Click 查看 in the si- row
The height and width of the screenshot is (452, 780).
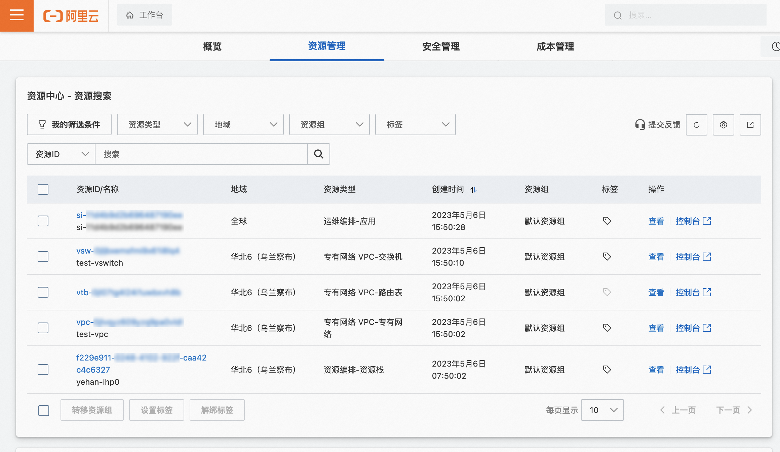656,221
